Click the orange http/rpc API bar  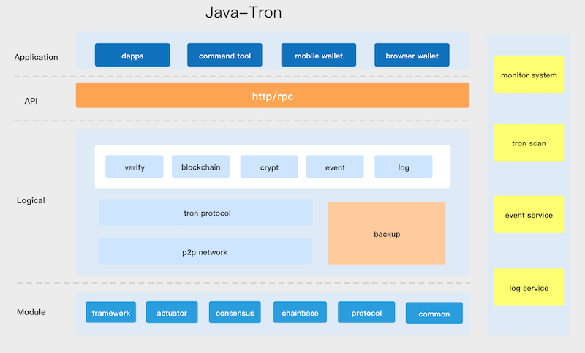[x=272, y=96]
